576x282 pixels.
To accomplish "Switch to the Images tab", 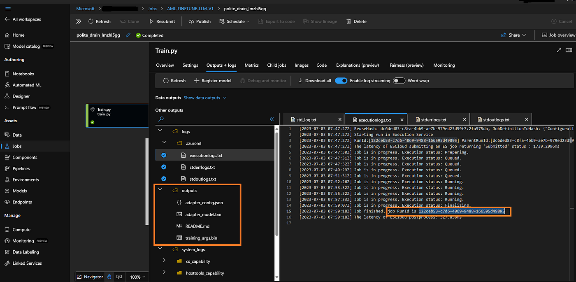I will click(x=302, y=65).
